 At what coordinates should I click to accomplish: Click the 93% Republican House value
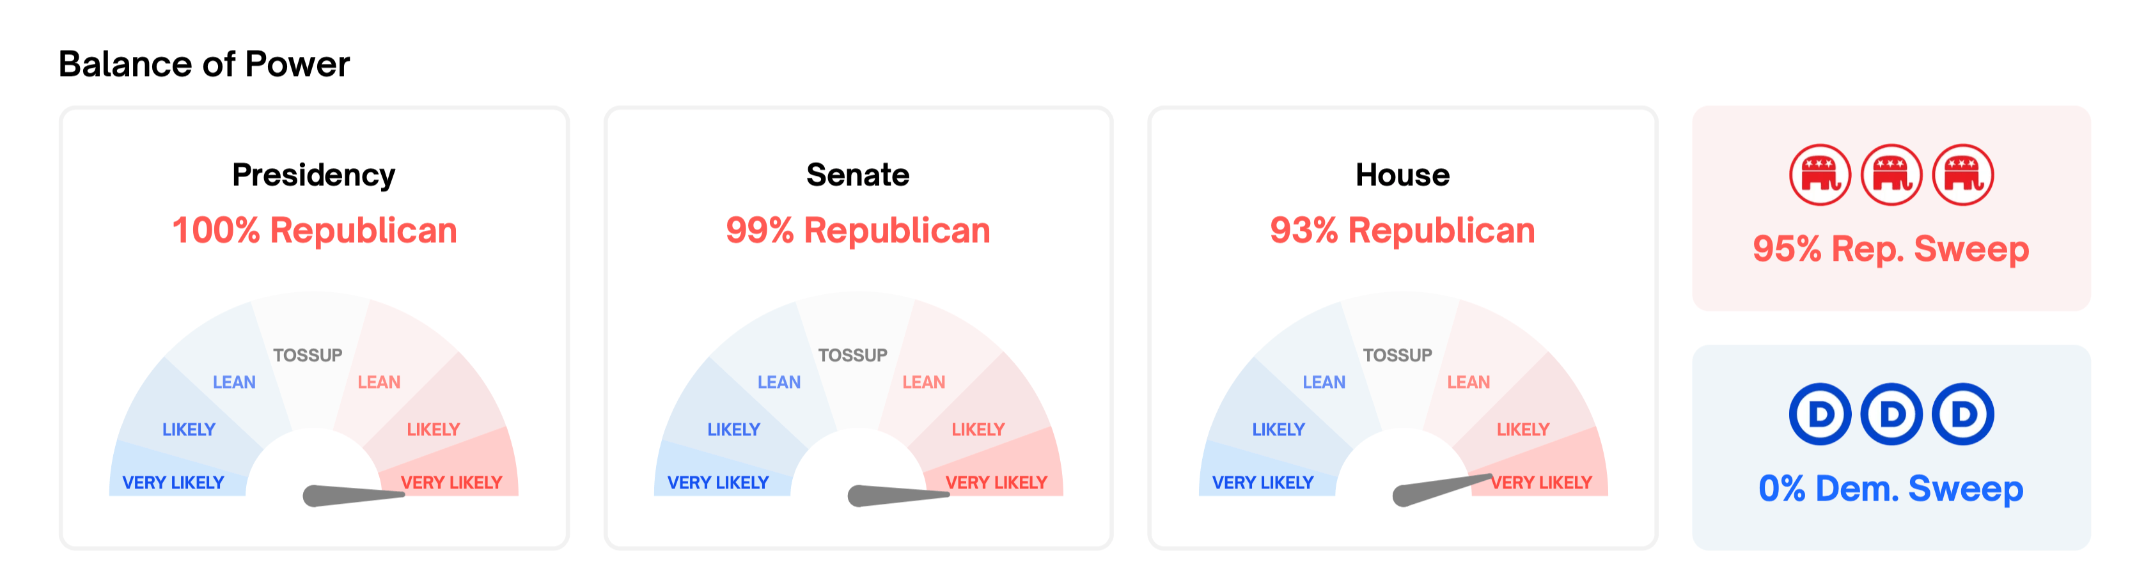(x=1402, y=231)
